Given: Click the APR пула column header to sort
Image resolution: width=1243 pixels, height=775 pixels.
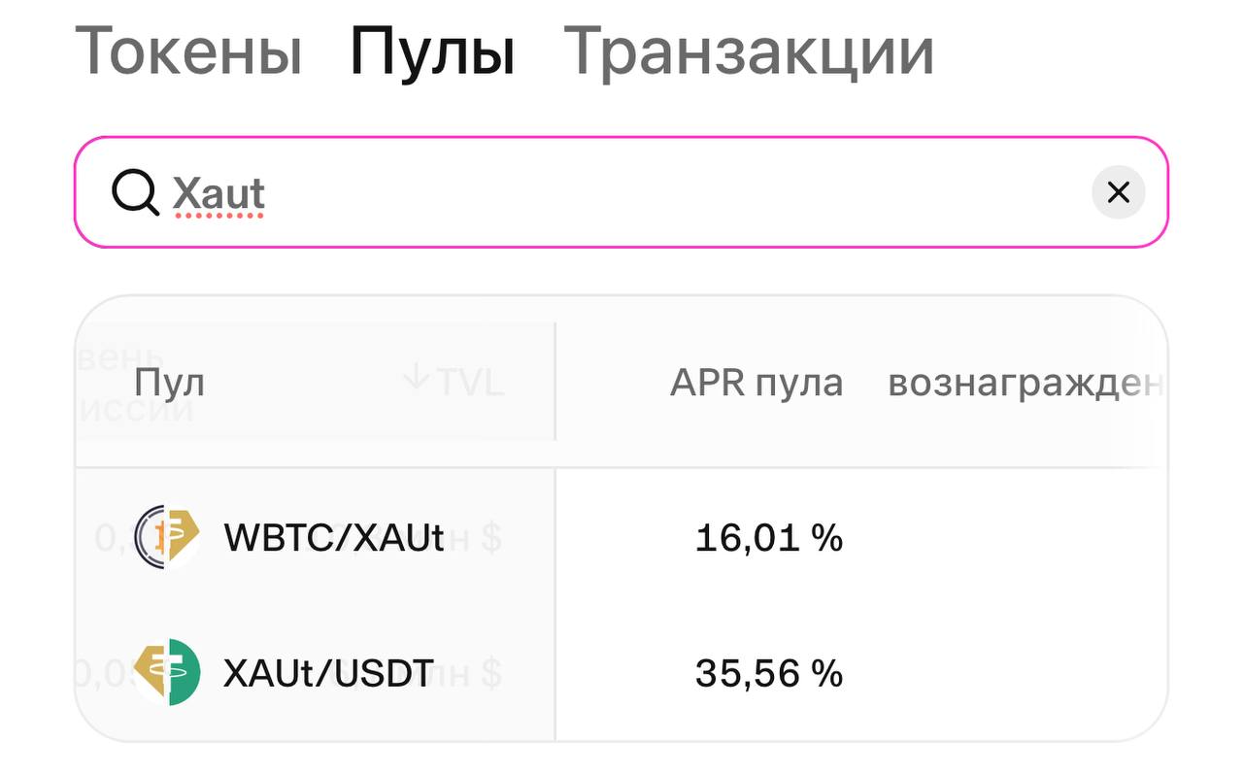Looking at the screenshot, I should 756,382.
